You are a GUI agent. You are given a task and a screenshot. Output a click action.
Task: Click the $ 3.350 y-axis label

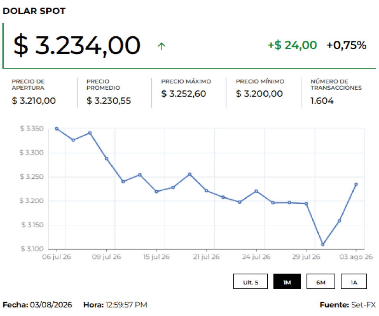pyautogui.click(x=32, y=129)
